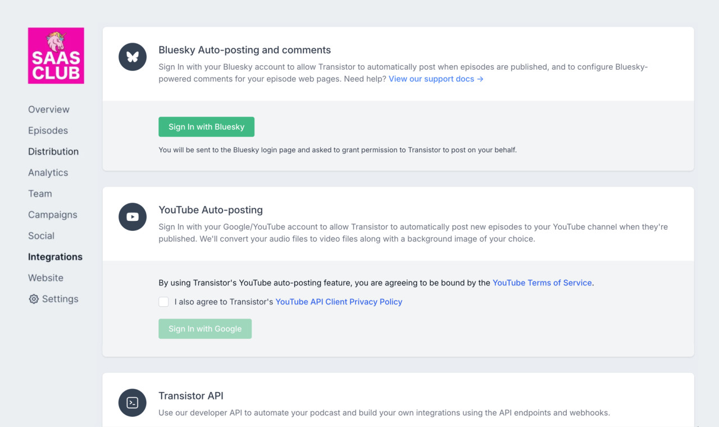This screenshot has height=427, width=719.
Task: Go to Episodes in the sidebar
Action: pyautogui.click(x=48, y=130)
